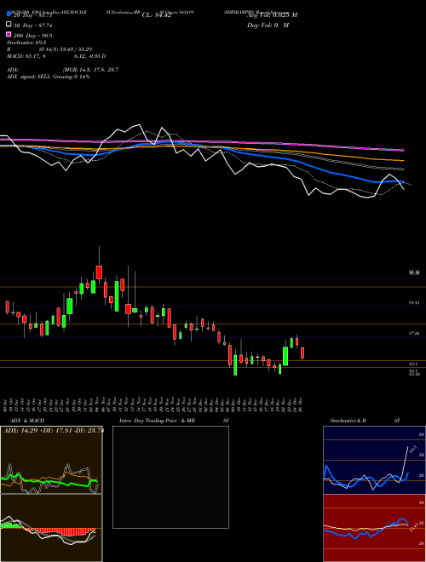The image size is (426, 562).
Task: Click the blue 20 Day EMA legend swatch
Action: click(x=9, y=14)
